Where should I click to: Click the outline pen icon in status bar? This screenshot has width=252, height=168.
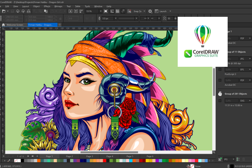coord(228,166)
